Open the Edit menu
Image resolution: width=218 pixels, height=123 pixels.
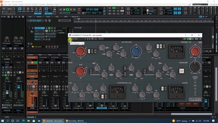[10, 4]
